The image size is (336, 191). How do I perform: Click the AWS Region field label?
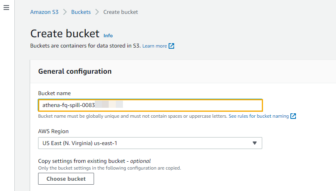[53, 131]
